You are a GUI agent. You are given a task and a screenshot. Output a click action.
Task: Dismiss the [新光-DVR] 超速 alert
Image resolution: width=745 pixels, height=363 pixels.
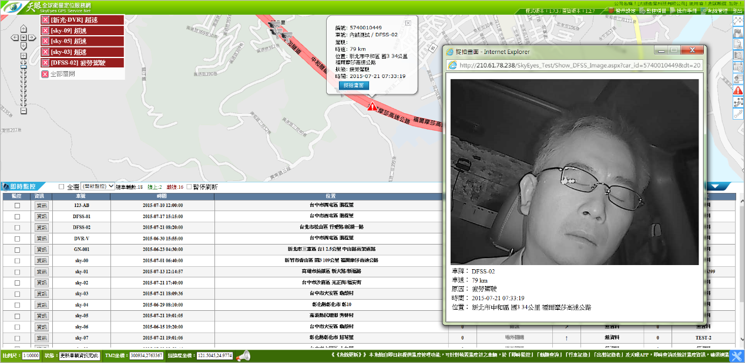[45, 20]
